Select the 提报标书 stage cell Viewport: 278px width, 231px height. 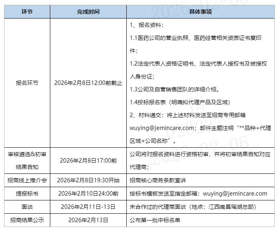click(x=27, y=194)
